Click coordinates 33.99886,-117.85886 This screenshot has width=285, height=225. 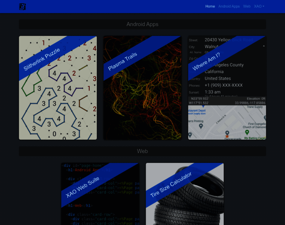[x=250, y=103]
